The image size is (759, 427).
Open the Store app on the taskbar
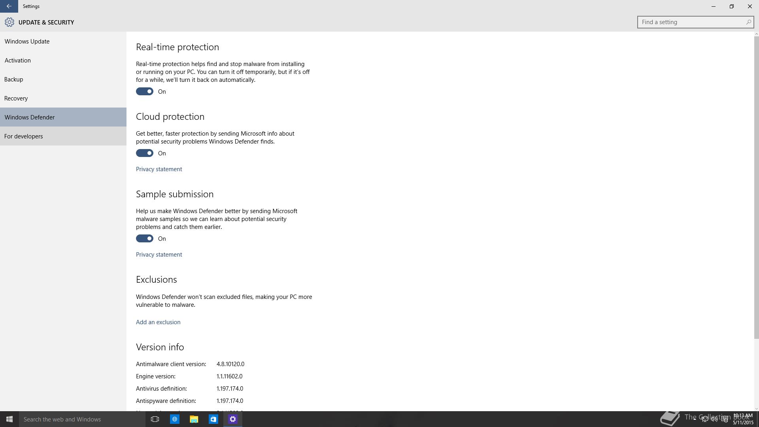(x=213, y=419)
